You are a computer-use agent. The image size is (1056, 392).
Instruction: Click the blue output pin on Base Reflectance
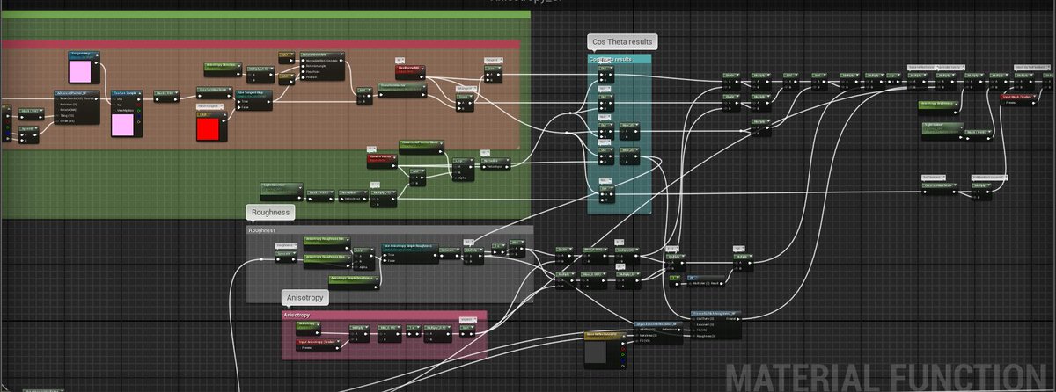point(621,359)
